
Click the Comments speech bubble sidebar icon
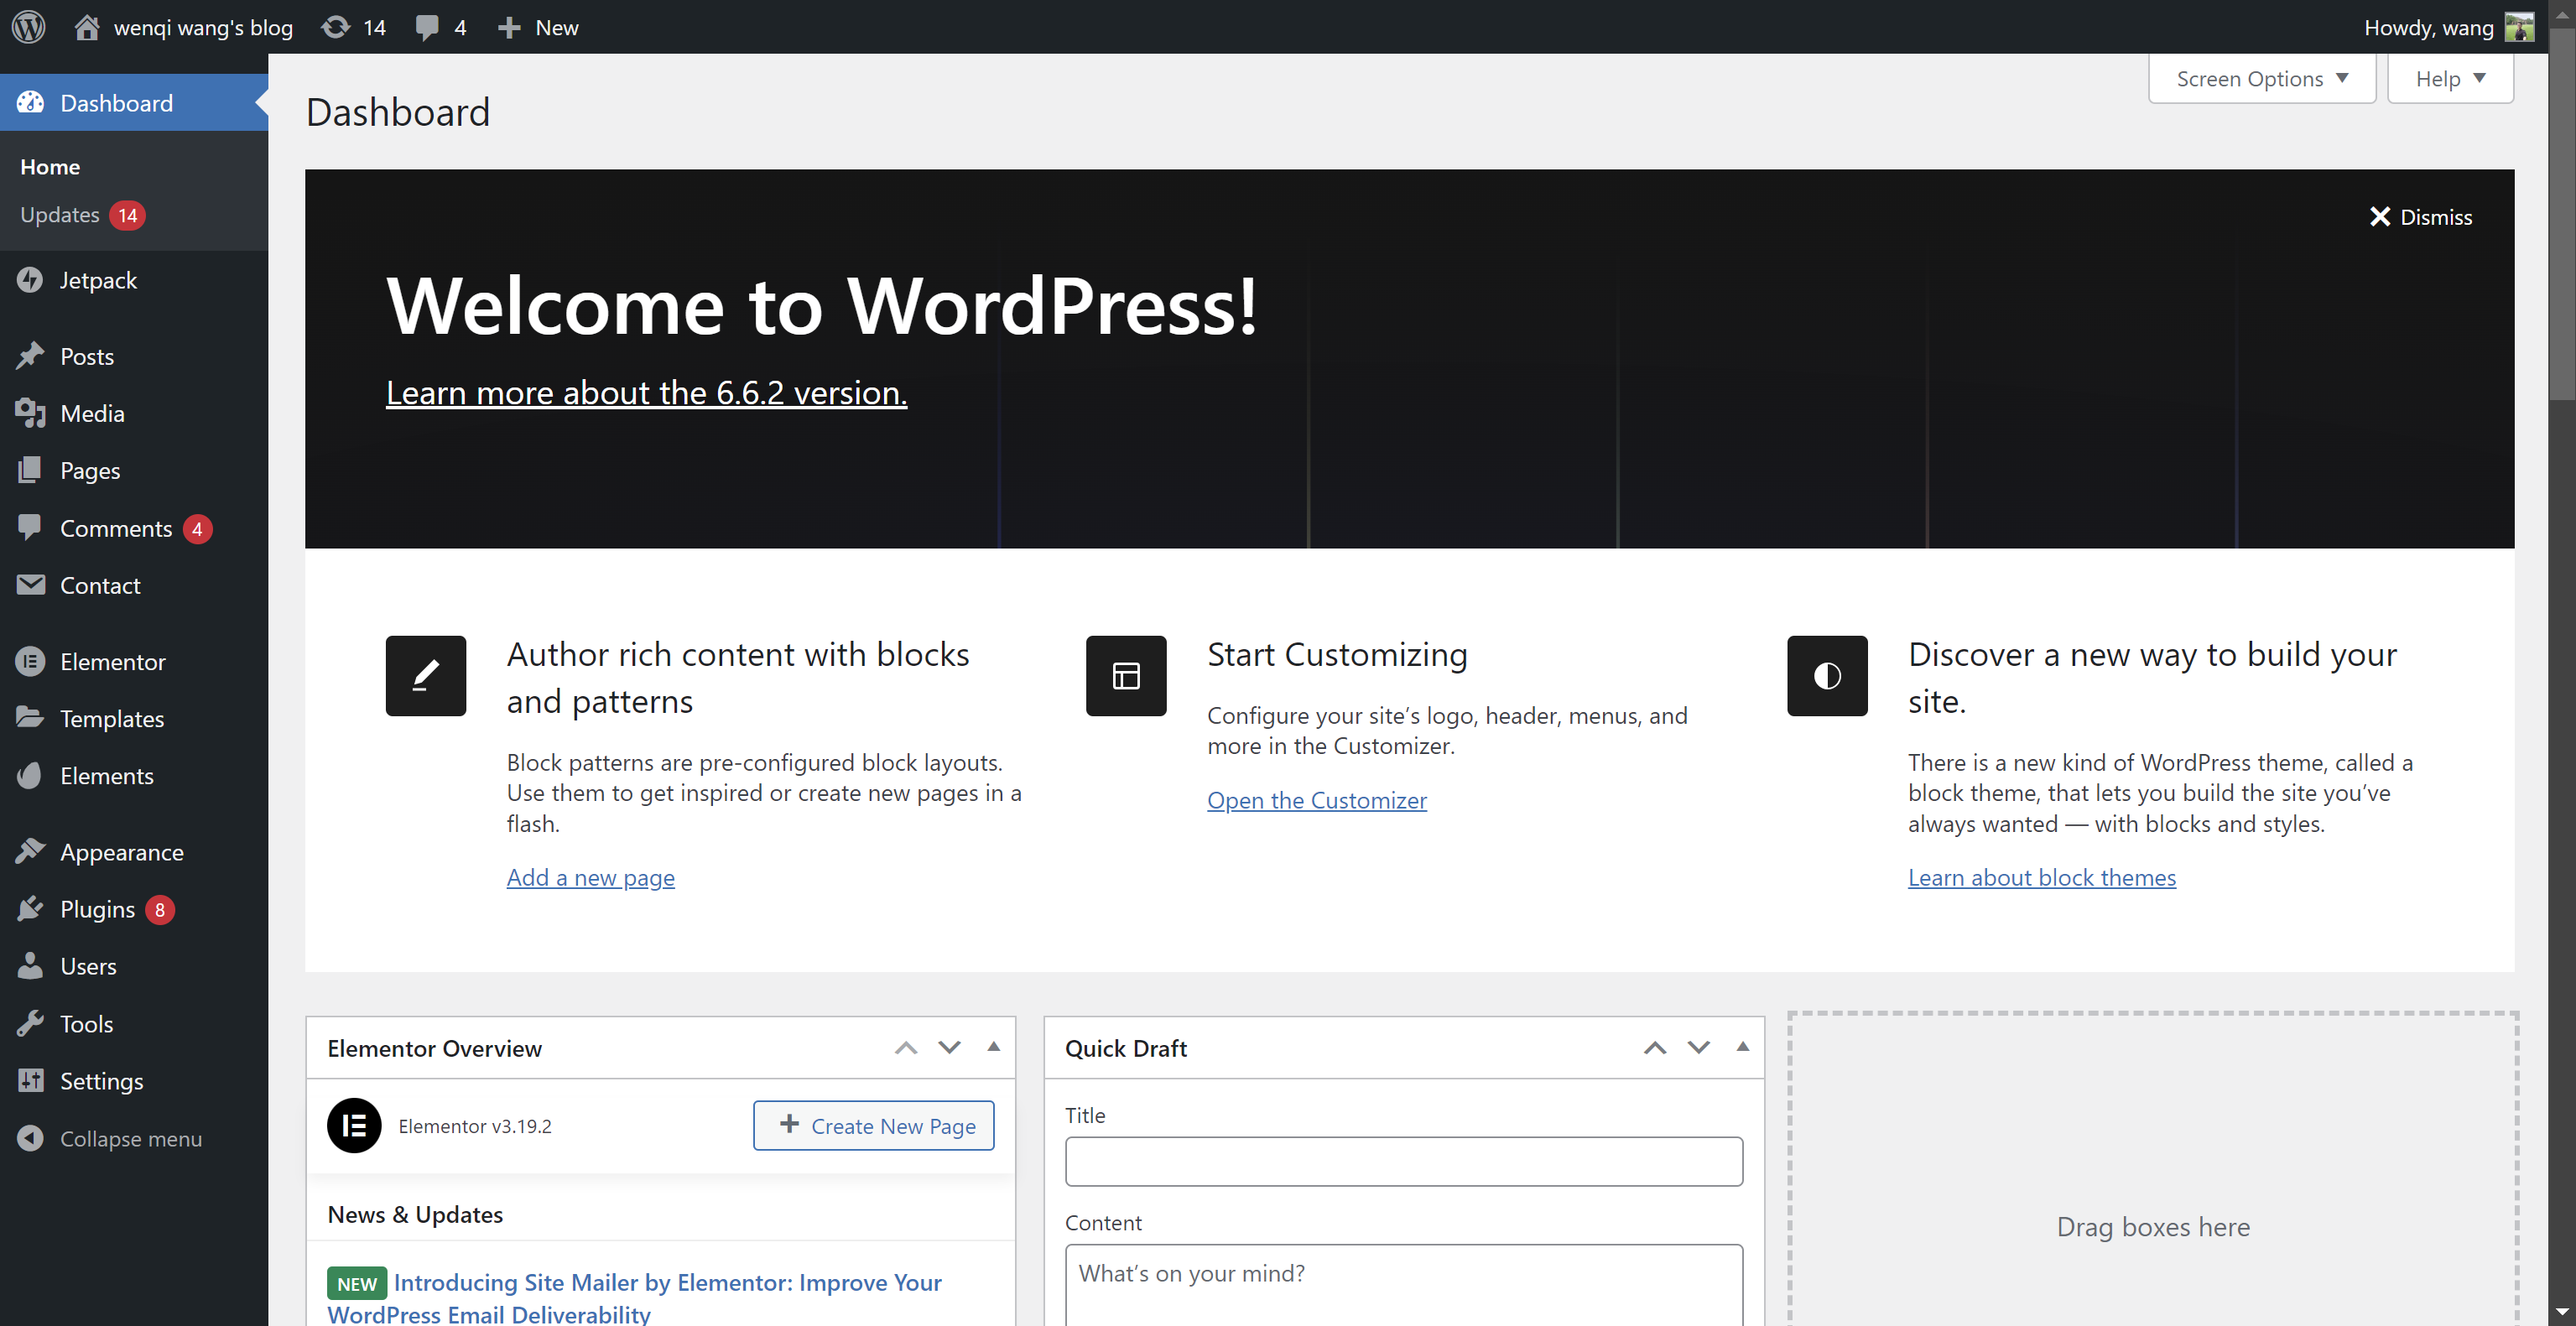click(30, 527)
